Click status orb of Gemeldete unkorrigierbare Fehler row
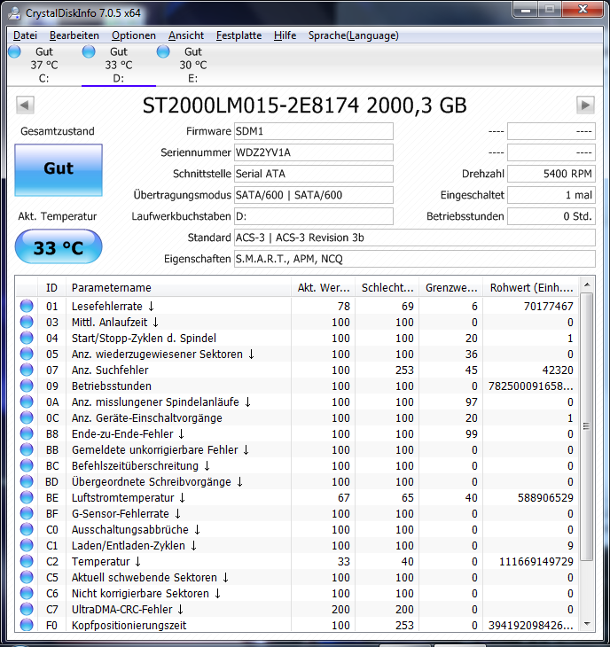The height and width of the screenshot is (647, 610). (x=27, y=449)
